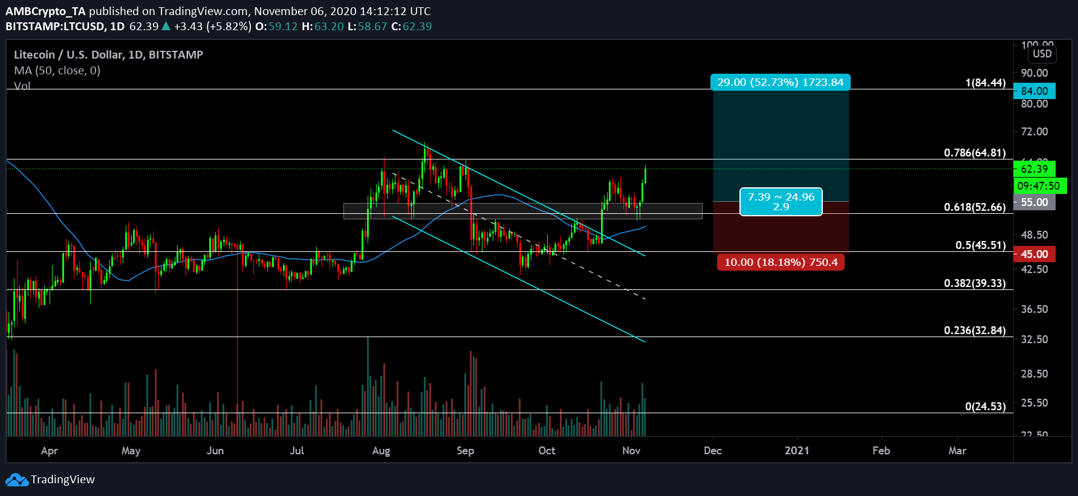The width and height of the screenshot is (1078, 496).
Task: Open the USD currency selector
Action: tap(1042, 54)
